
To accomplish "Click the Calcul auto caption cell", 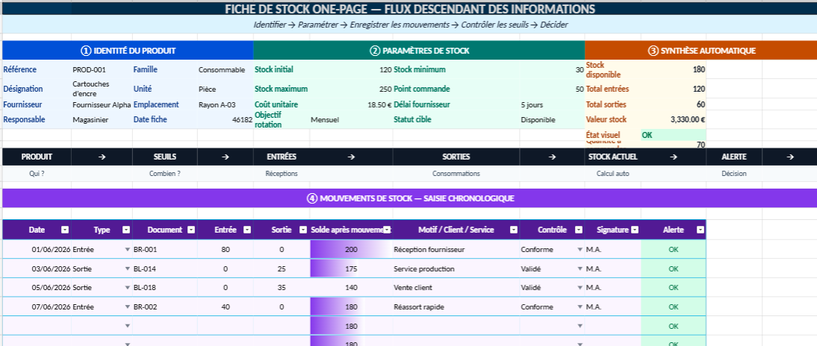I will coord(612,174).
